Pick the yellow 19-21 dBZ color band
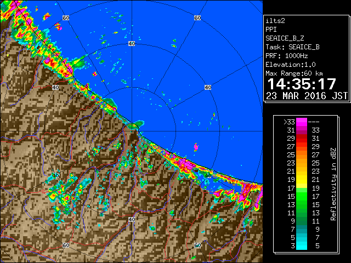 pyautogui.click(x=302, y=180)
